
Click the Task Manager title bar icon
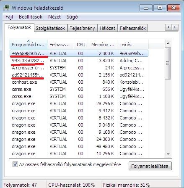7,8
